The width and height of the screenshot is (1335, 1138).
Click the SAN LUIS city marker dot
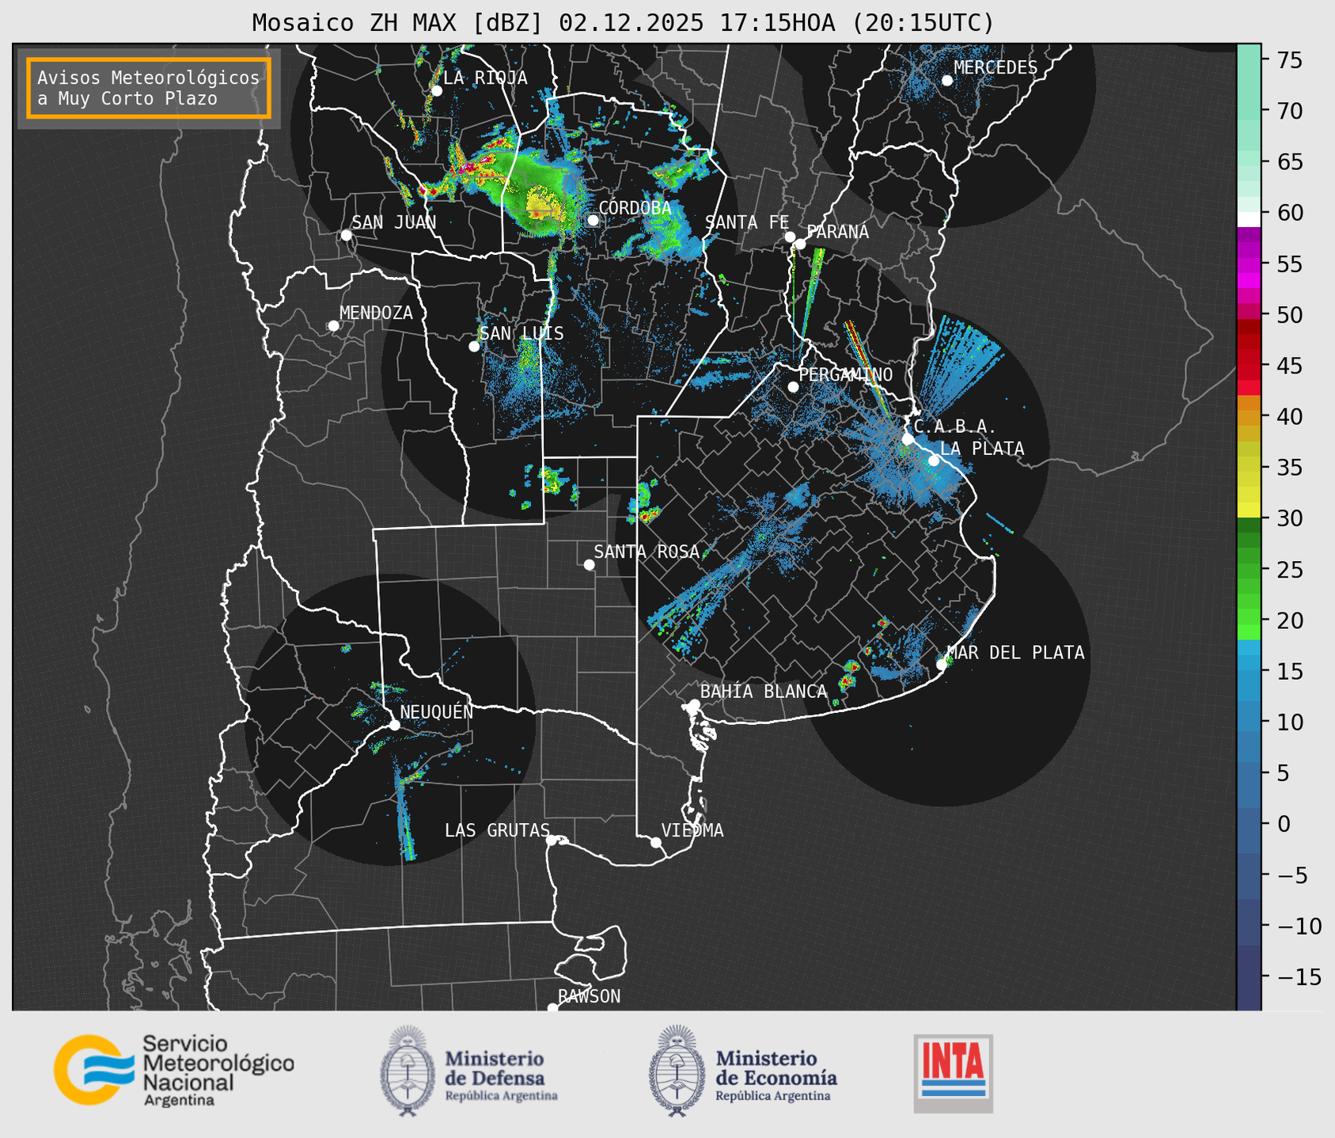474,347
